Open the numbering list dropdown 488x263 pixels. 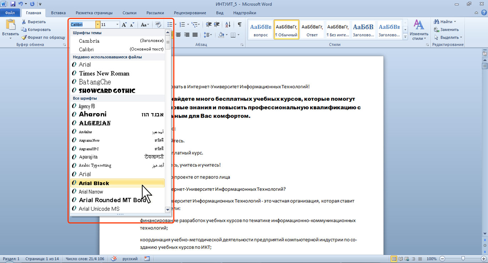pyautogui.click(x=188, y=25)
